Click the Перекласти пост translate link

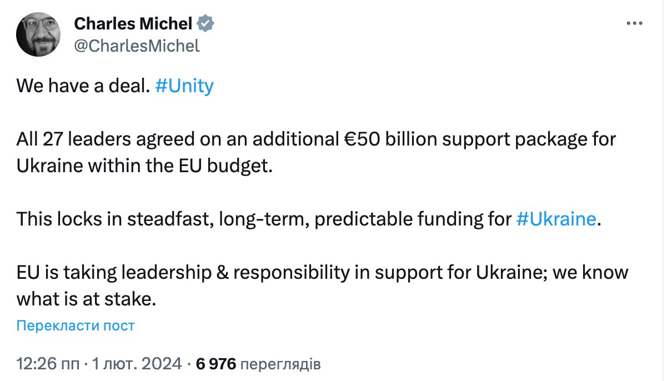(x=76, y=325)
